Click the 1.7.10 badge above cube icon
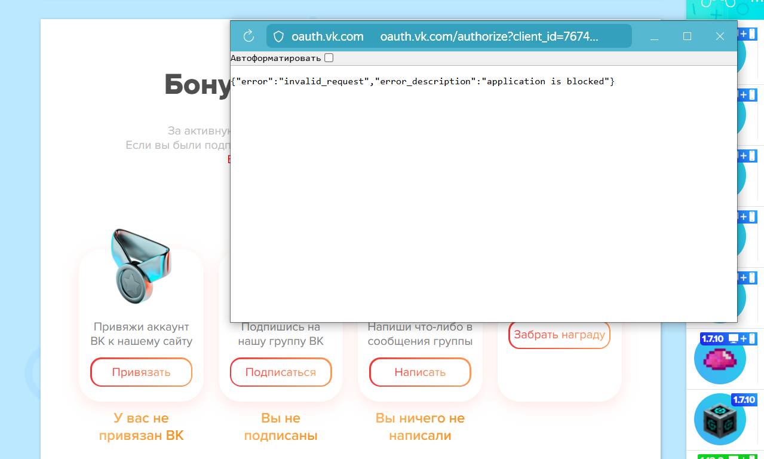Image resolution: width=764 pixels, height=459 pixels. [x=744, y=400]
